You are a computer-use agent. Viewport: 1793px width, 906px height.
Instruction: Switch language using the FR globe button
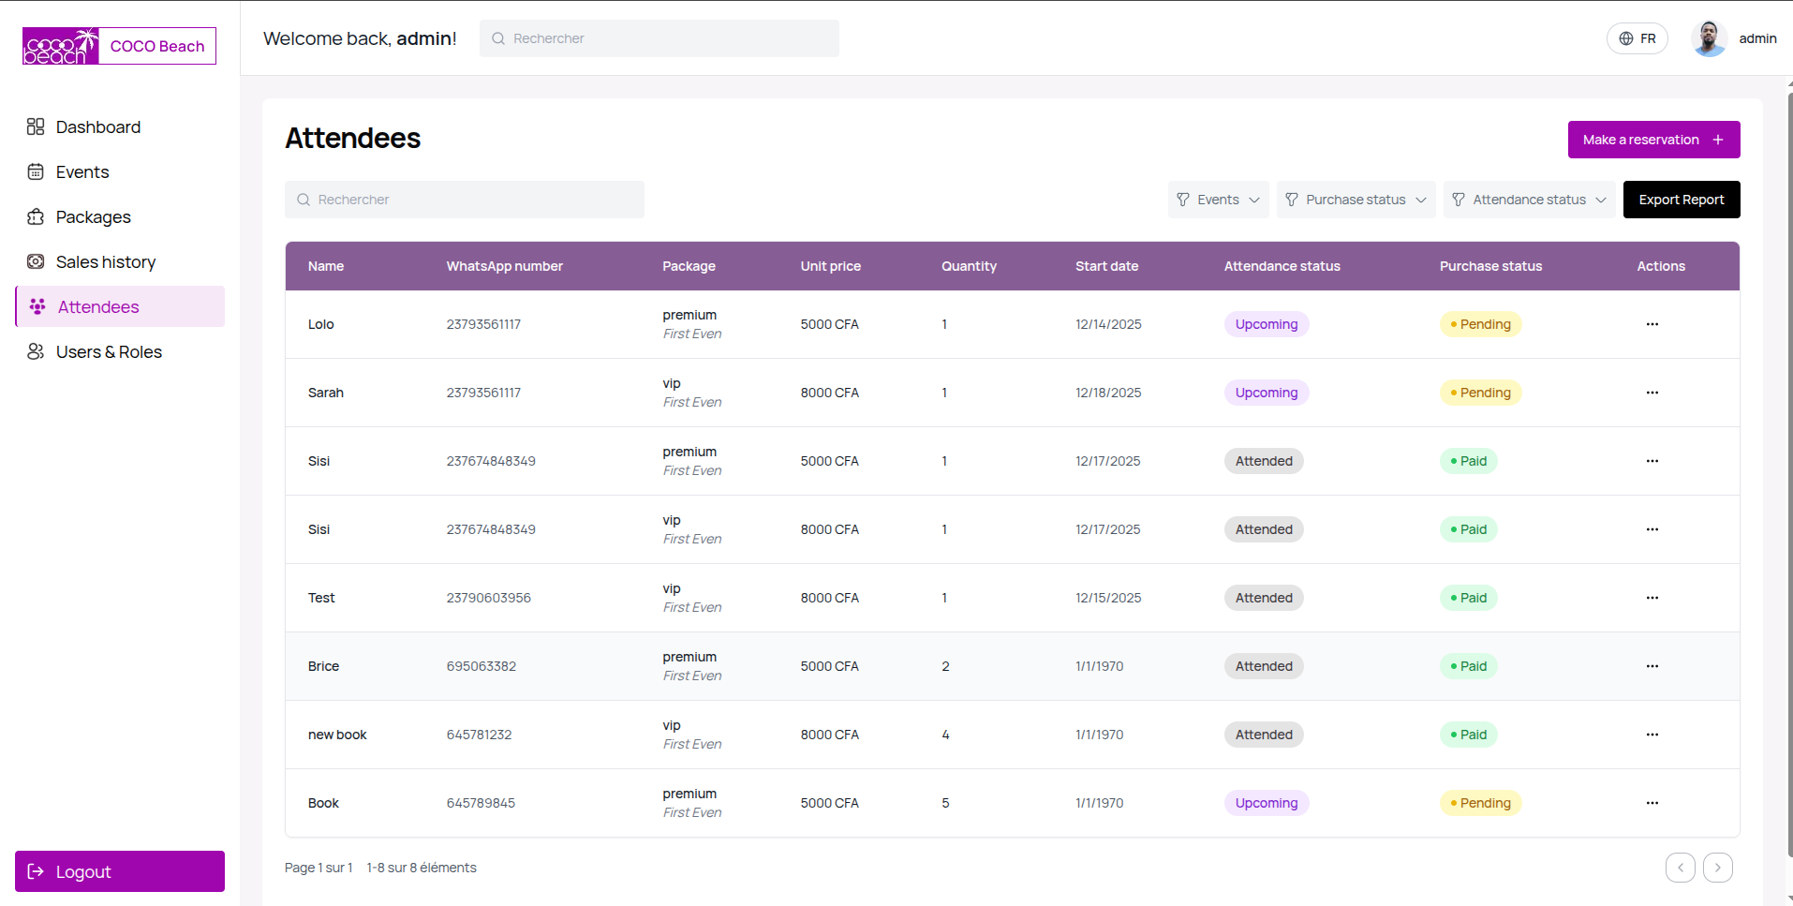[x=1637, y=38]
